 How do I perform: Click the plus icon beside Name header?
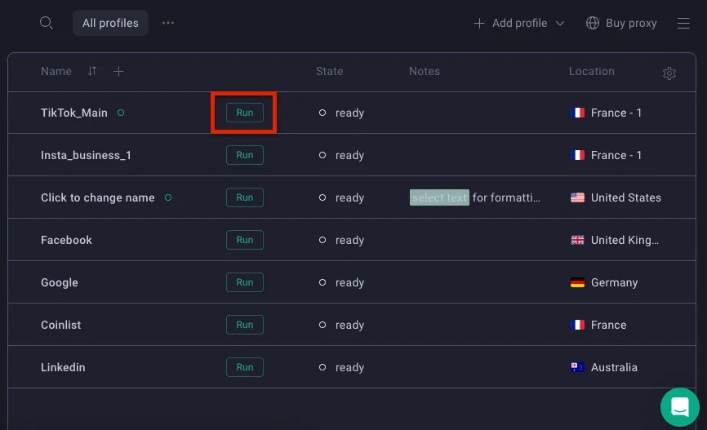[118, 72]
